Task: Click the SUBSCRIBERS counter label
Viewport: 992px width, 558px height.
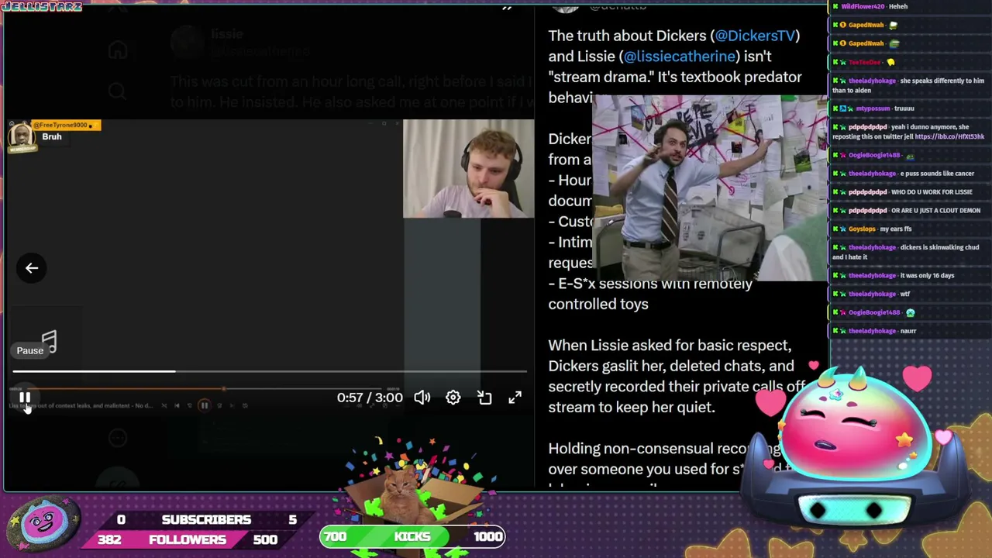Action: [x=206, y=519]
